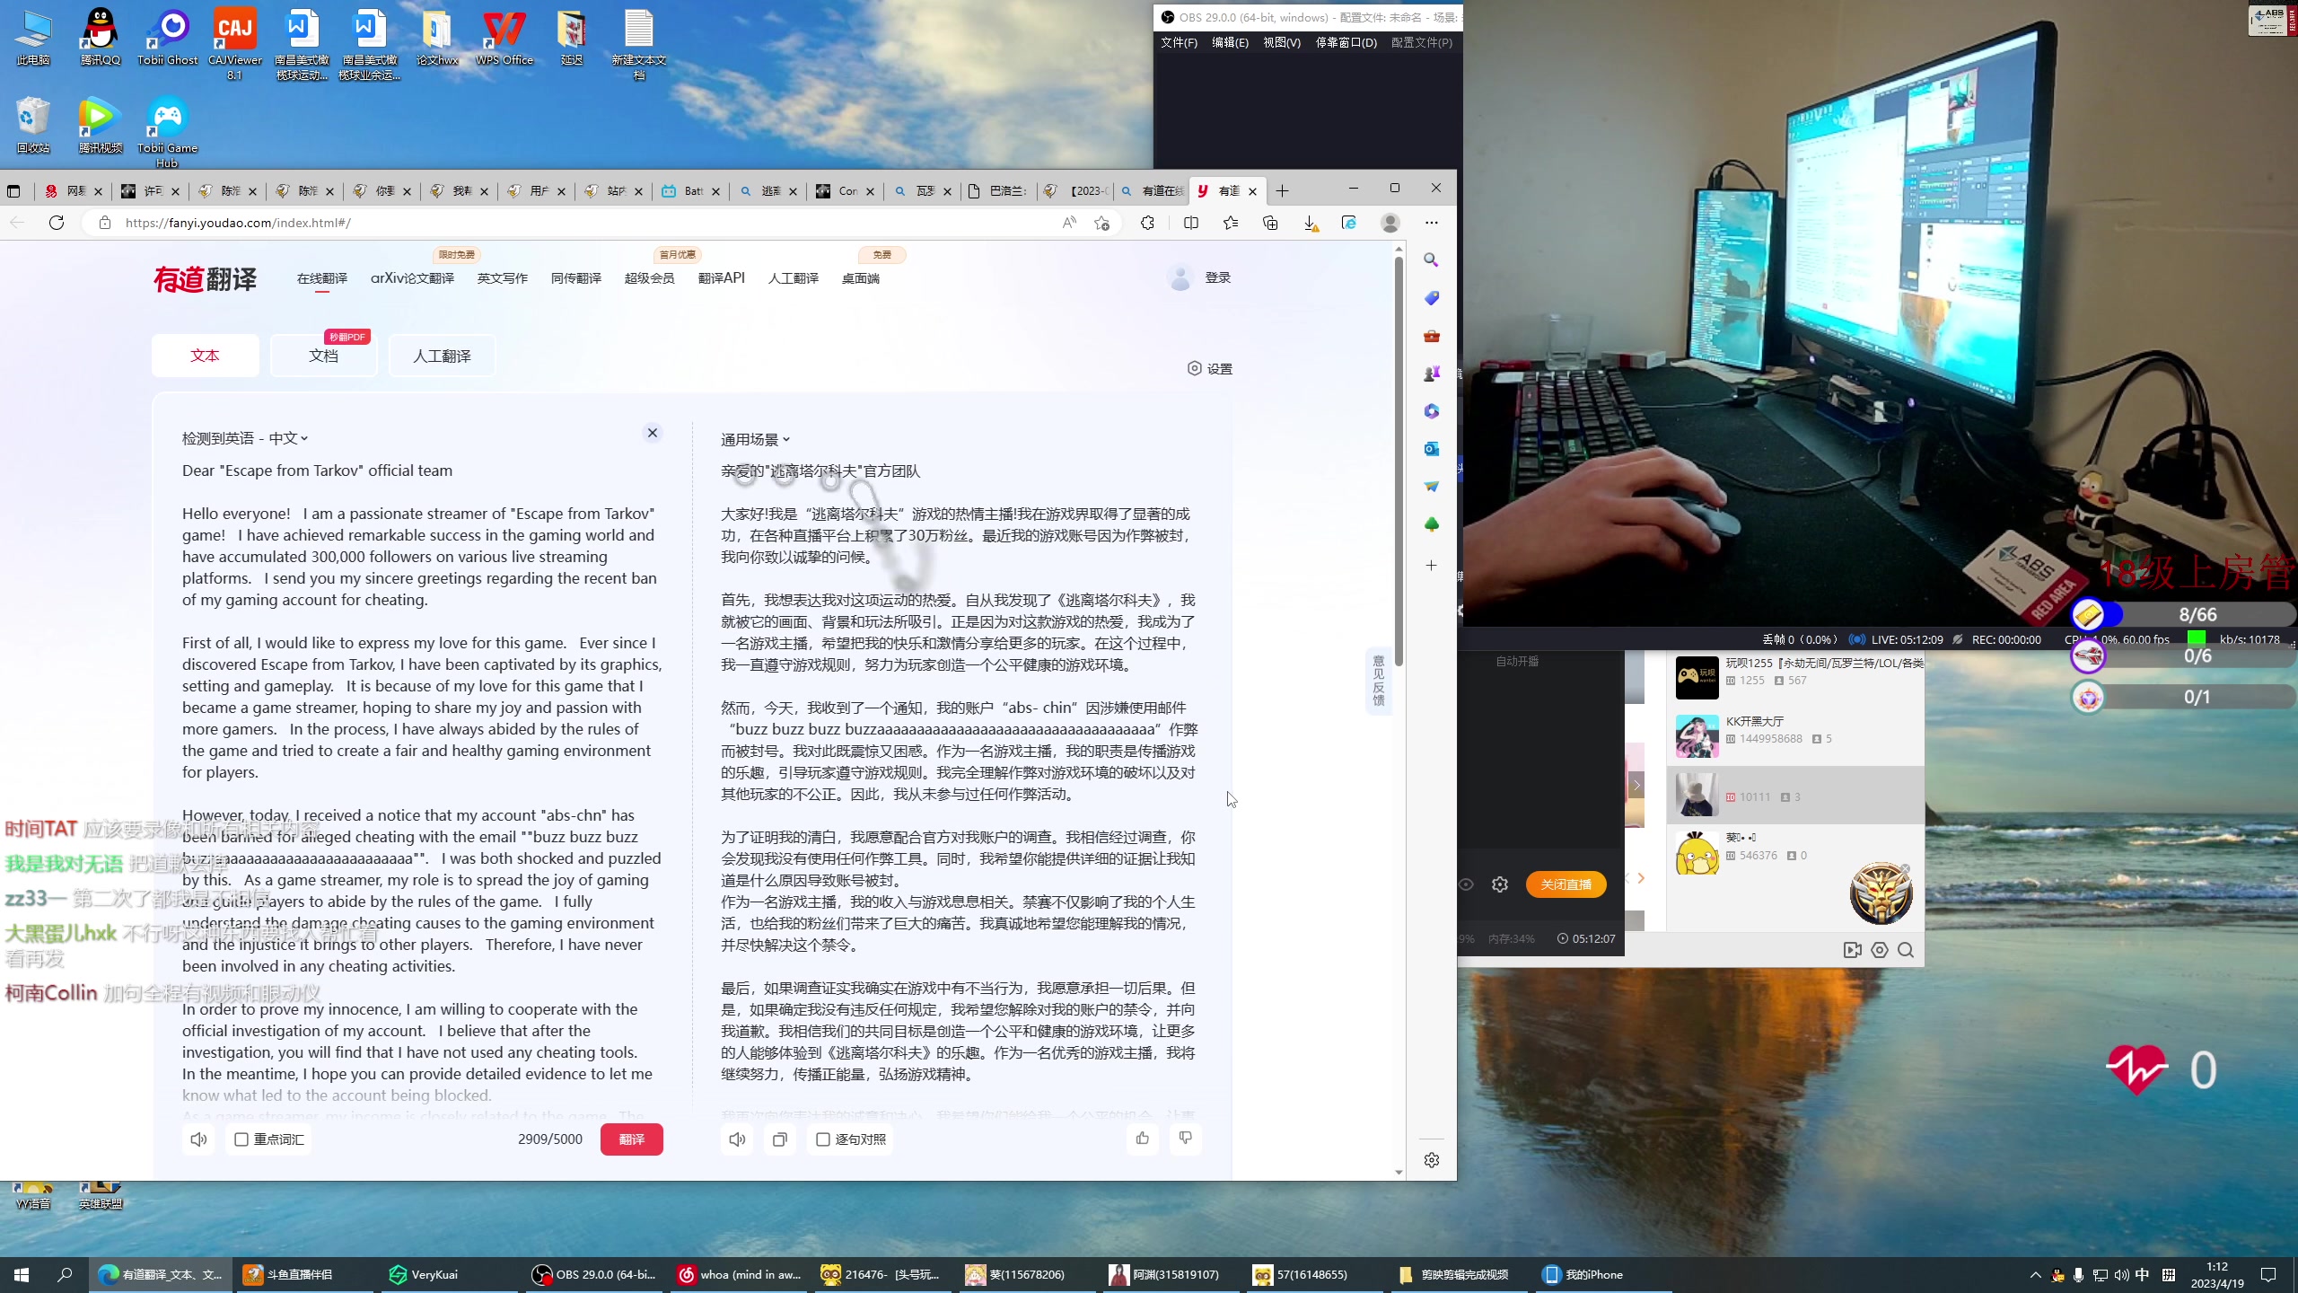Open the browser extensions puzzle icon
The image size is (2298, 1293).
point(1147,223)
